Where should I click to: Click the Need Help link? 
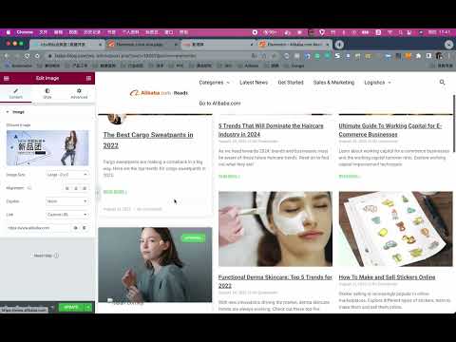(47, 256)
